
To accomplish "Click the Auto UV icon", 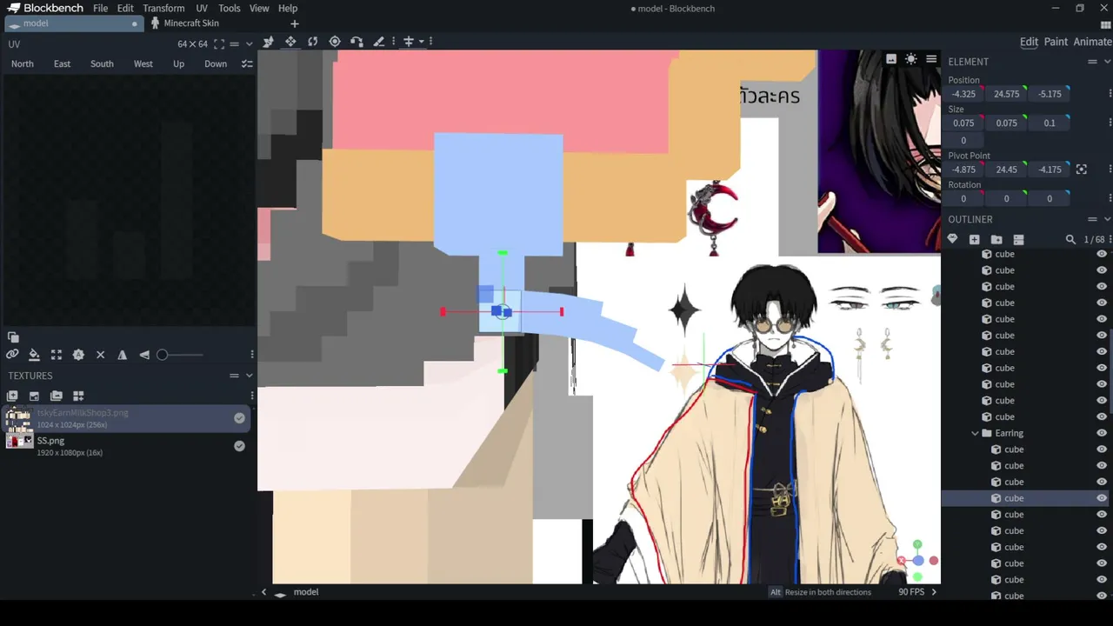I will click(78, 355).
